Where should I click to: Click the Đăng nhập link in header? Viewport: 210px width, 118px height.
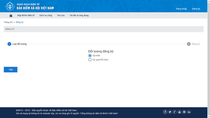[181, 9]
